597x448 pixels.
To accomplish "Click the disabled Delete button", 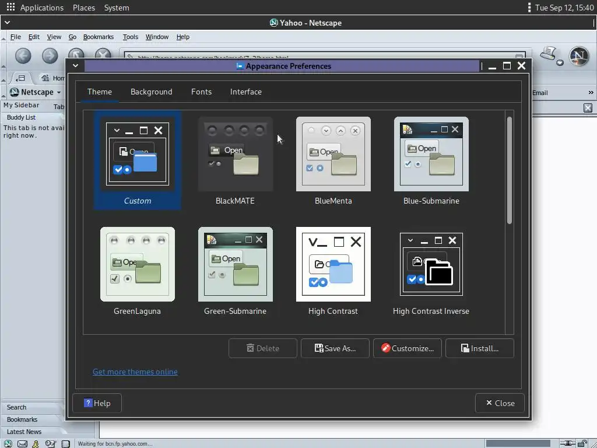I will coord(263,348).
